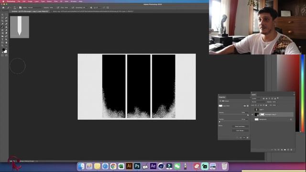
Task: Delete mask trash icon in Properties panel
Action: [x=248, y=138]
